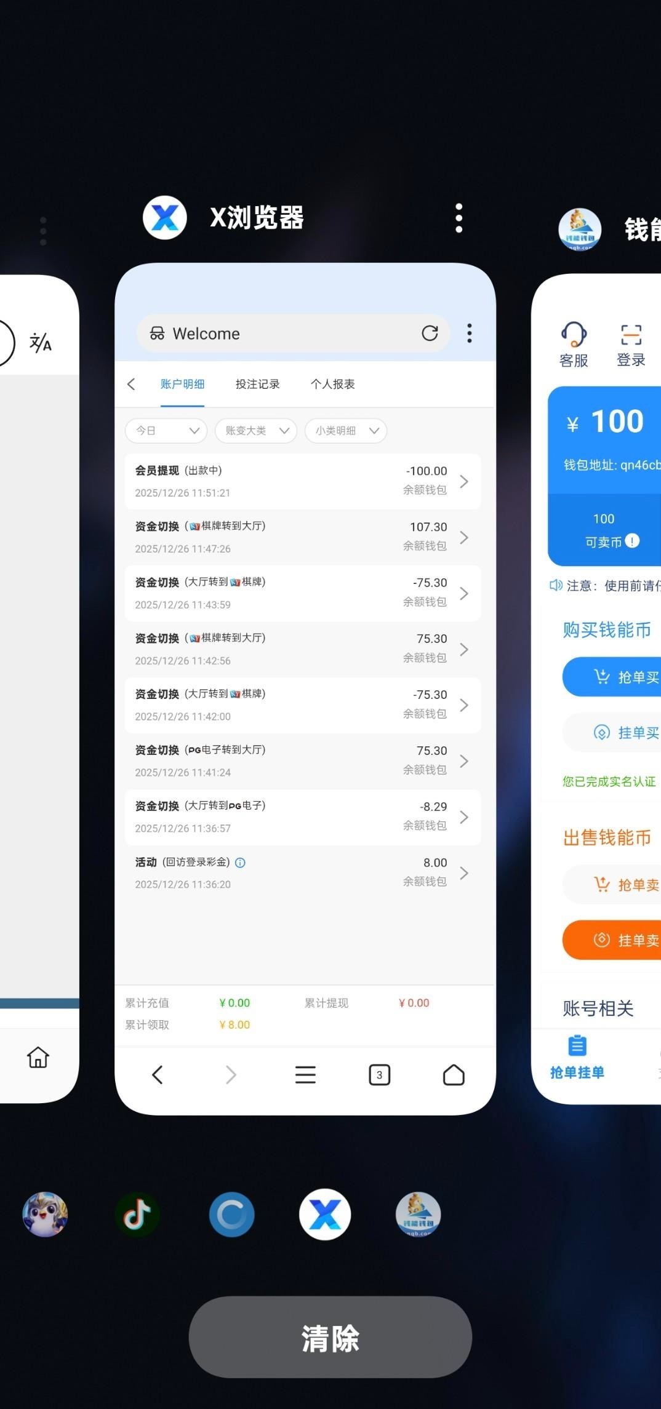Open the tab switcher showing 3 tabs
661x1409 pixels.
379,1075
